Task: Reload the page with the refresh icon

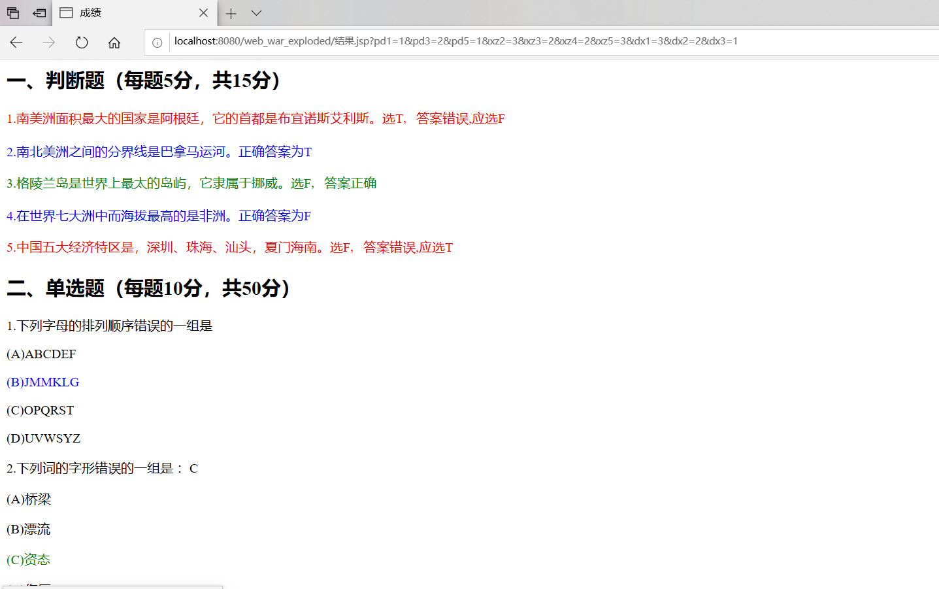Action: [82, 42]
